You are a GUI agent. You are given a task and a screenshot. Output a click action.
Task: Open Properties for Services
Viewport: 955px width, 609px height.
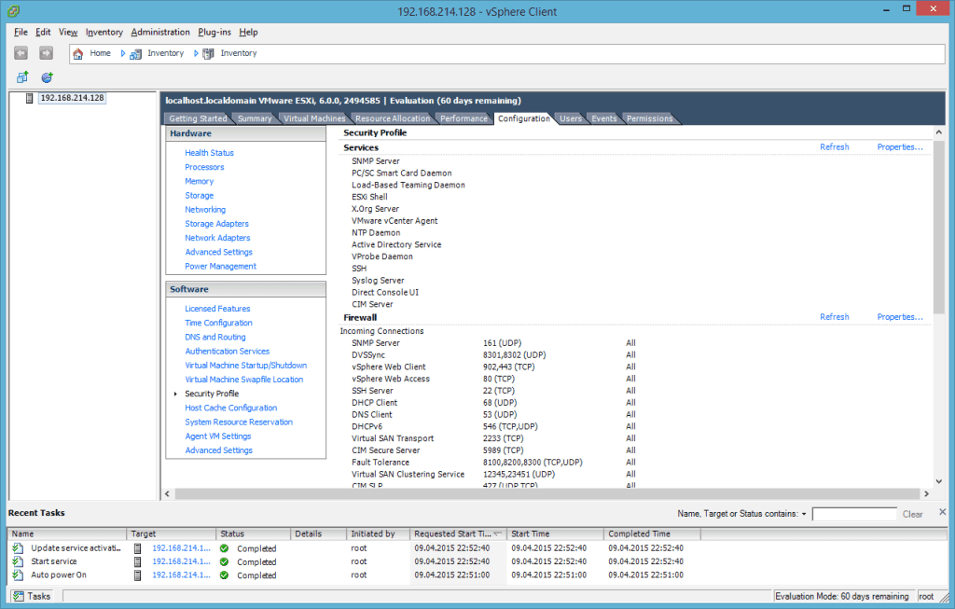click(900, 146)
